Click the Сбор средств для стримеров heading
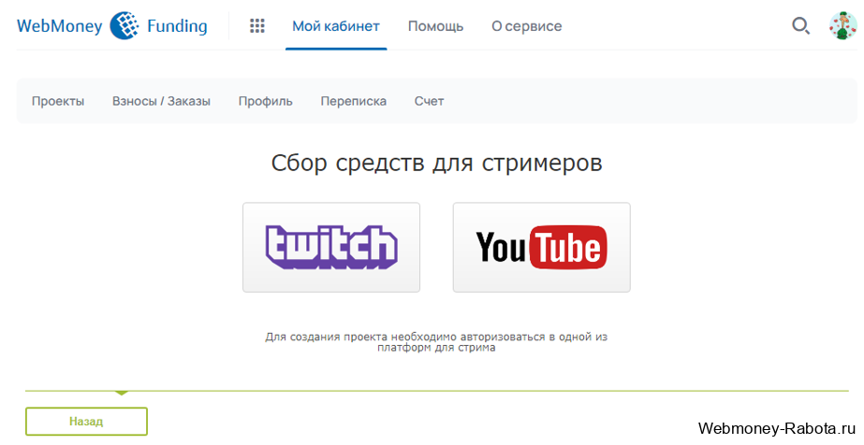Viewport: 864px width, 445px height. coord(436,163)
